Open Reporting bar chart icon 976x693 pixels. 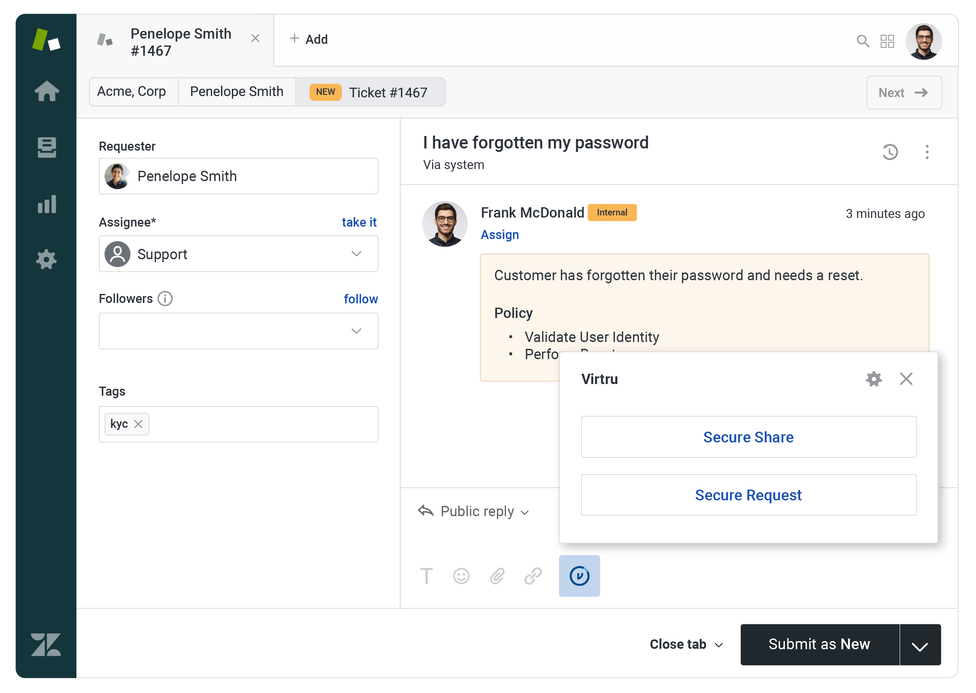tap(46, 204)
